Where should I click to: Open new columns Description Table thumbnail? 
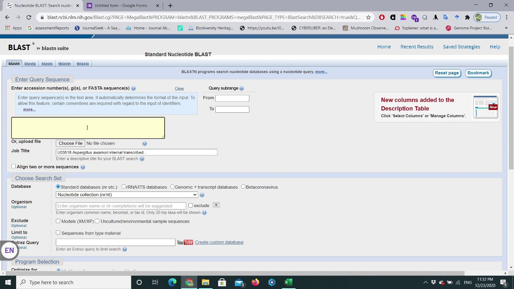coord(485,107)
